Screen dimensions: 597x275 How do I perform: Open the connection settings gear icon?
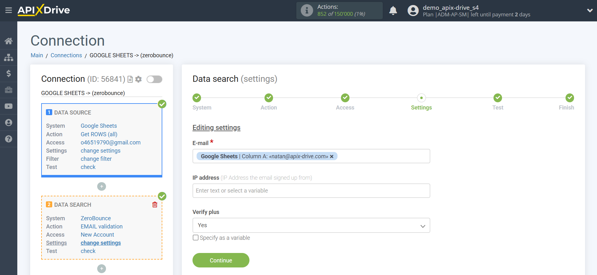pos(138,79)
